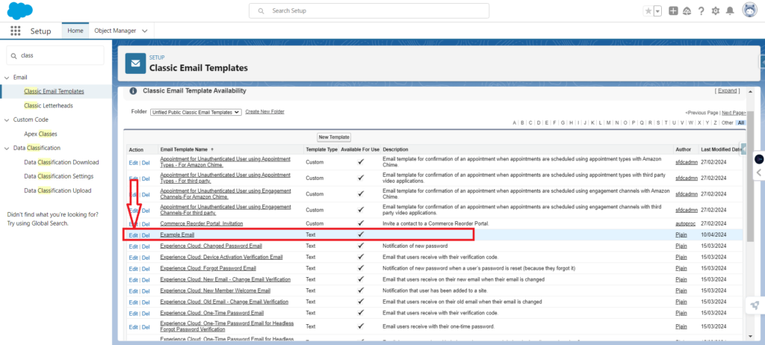Screen dimensions: 765x345
Task: Open the Setup gear icon
Action: [716, 11]
